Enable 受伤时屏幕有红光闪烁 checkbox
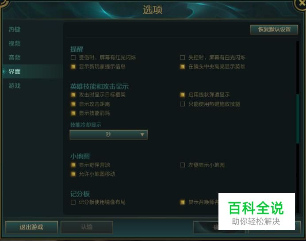The image size is (306, 241). pos(73,57)
